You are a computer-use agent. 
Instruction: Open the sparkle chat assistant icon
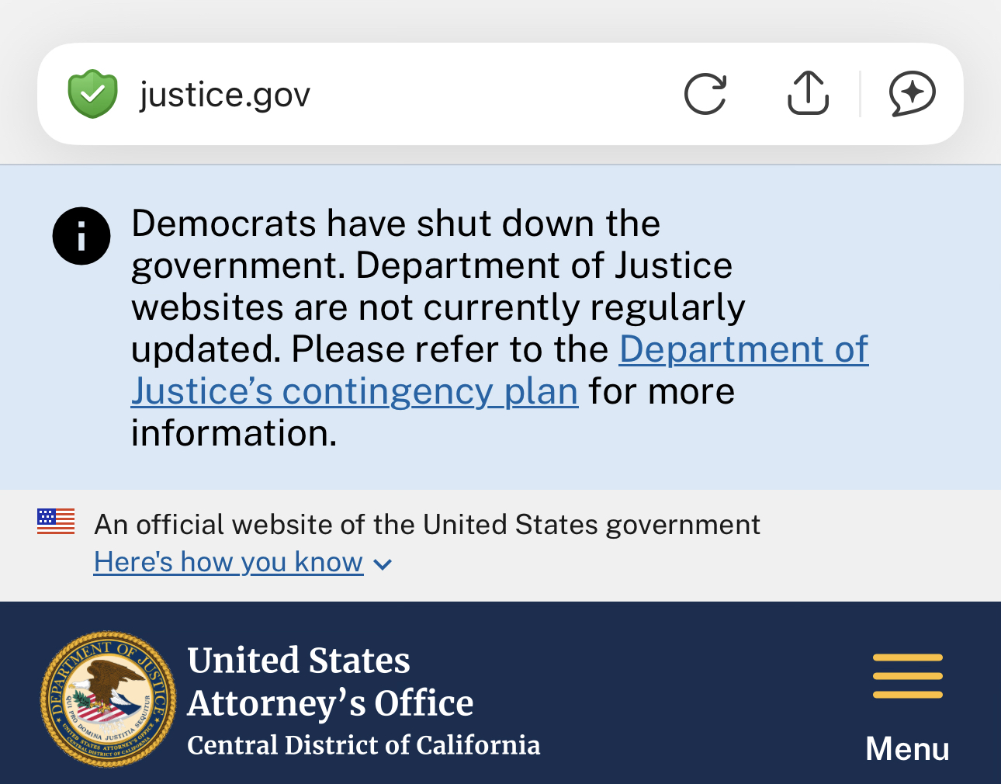click(912, 94)
